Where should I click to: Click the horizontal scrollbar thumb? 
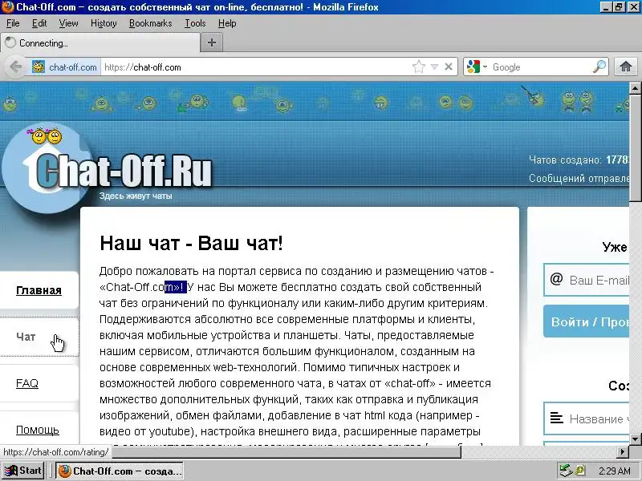(x=286, y=451)
